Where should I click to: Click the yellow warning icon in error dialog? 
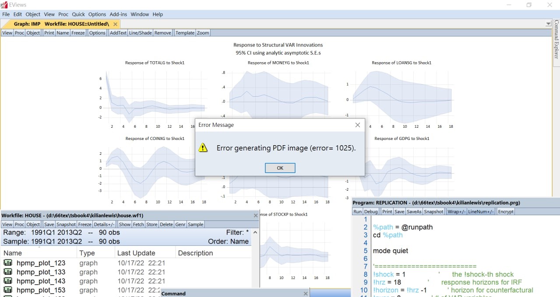(x=203, y=148)
